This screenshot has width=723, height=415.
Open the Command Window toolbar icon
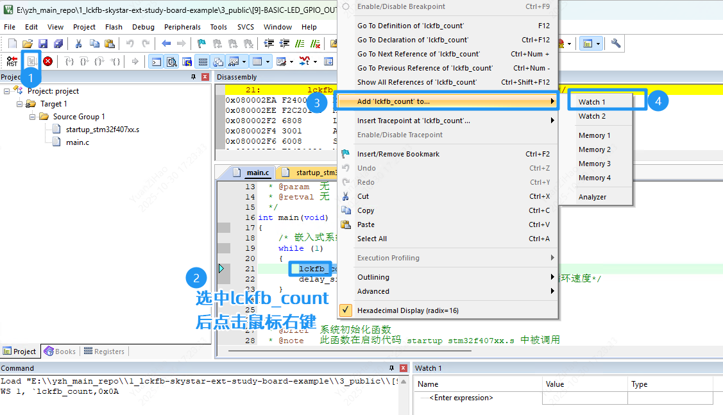click(x=155, y=62)
